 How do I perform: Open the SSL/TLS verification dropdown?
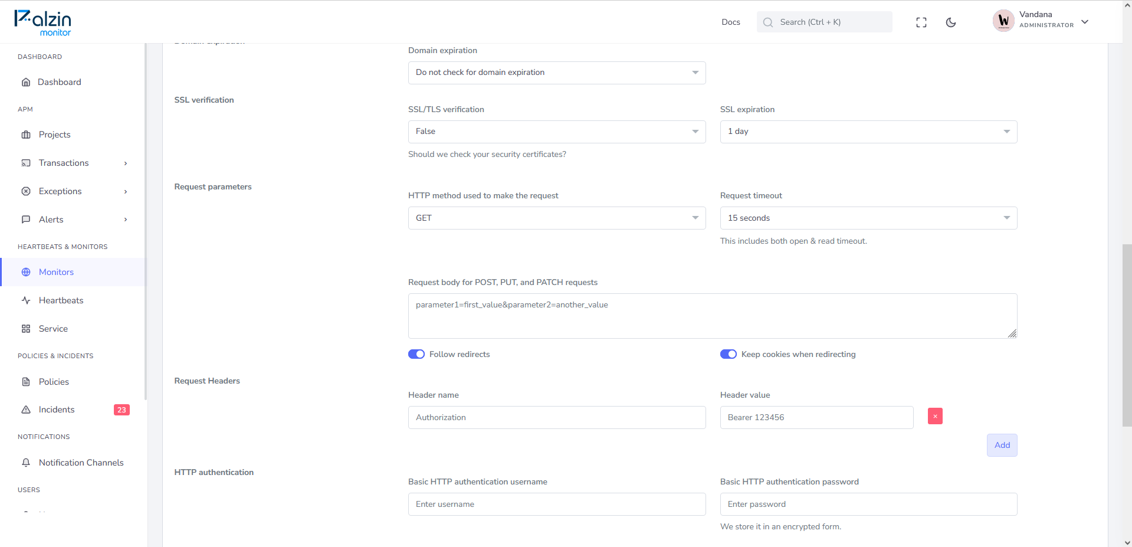pyautogui.click(x=557, y=132)
